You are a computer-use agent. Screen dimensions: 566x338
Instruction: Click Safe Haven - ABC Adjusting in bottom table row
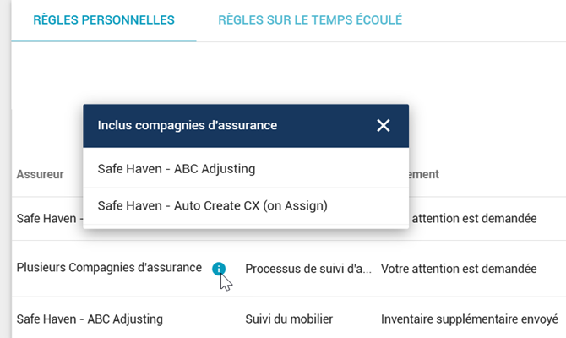point(90,319)
